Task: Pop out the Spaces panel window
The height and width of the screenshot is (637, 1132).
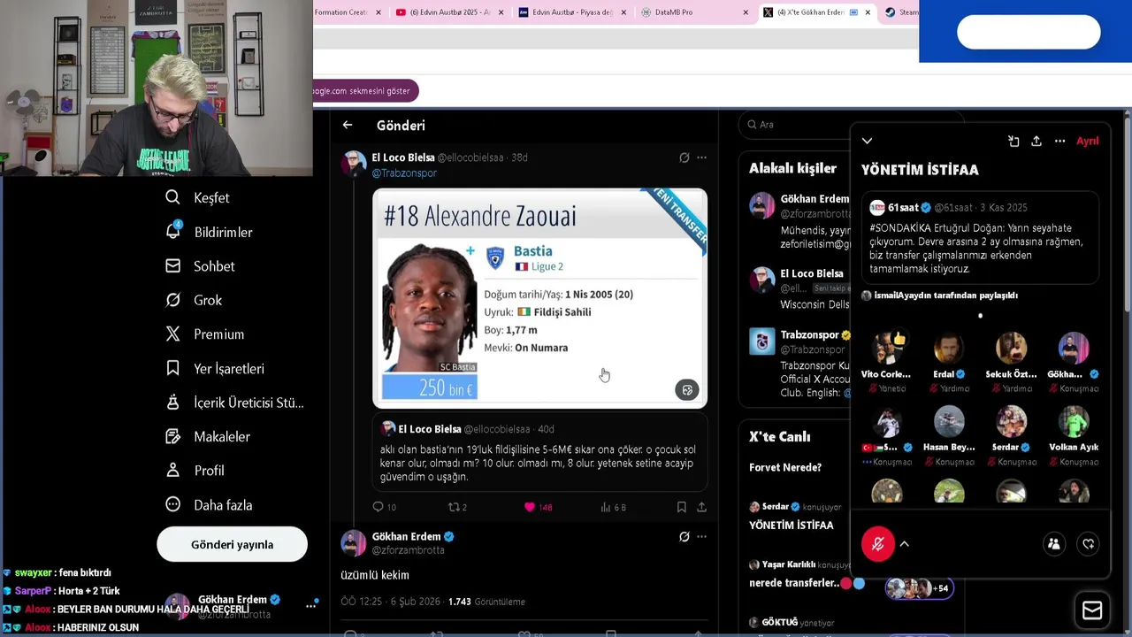Action: point(1013,142)
